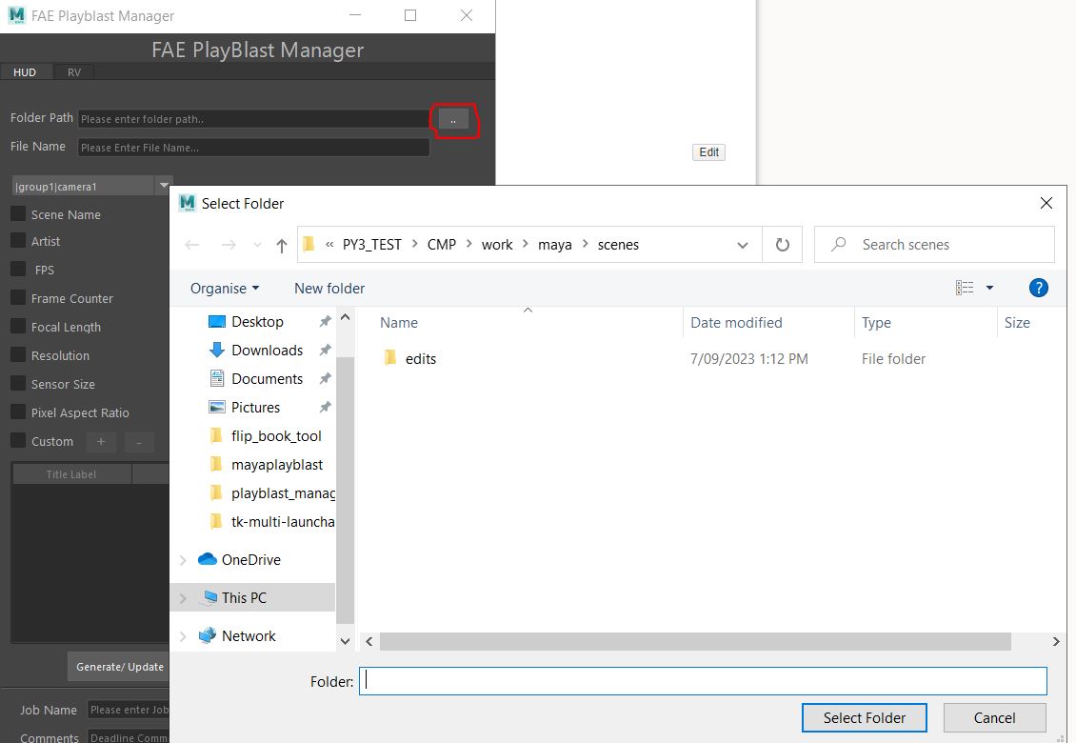The height and width of the screenshot is (743, 1076).
Task: Click the Search scenes box
Action: [933, 245]
